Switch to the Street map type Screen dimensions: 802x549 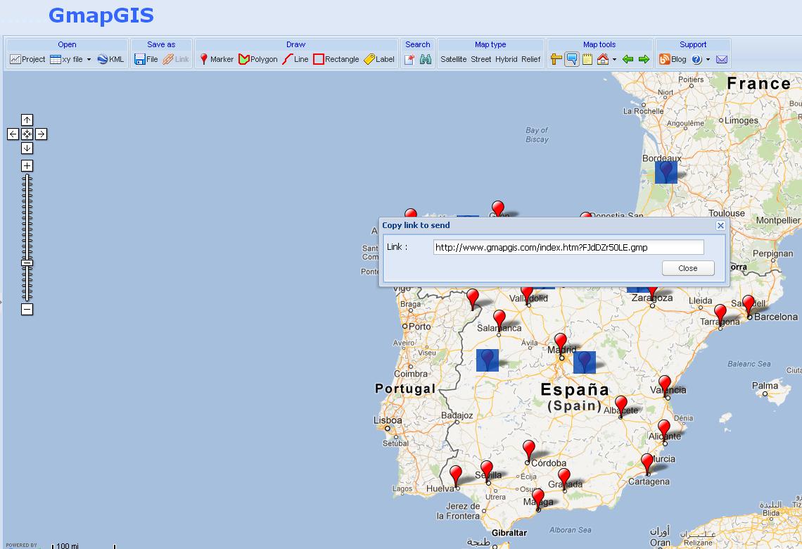(x=481, y=60)
